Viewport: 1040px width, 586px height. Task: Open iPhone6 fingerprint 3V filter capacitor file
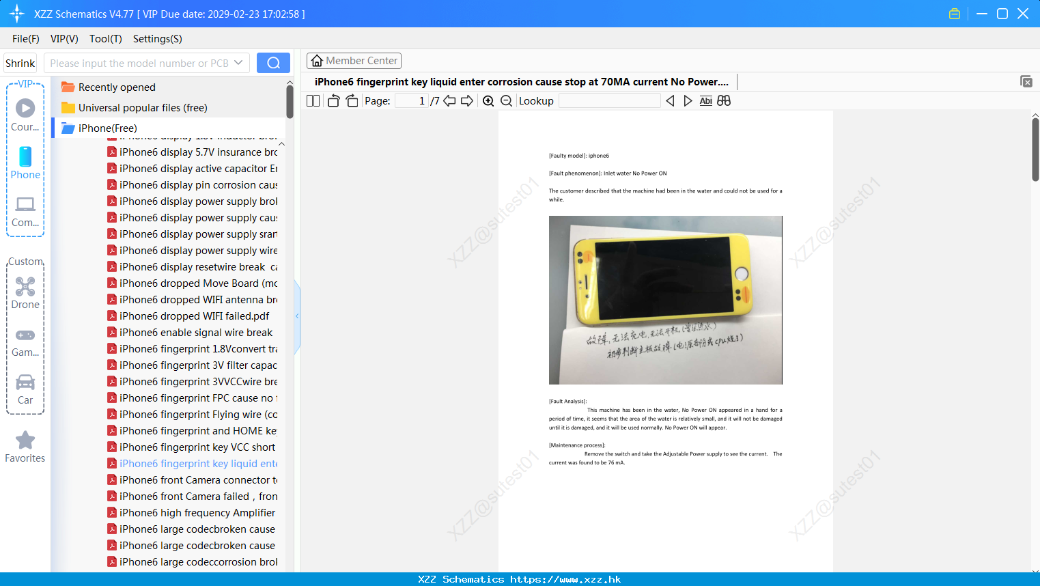tap(193, 365)
